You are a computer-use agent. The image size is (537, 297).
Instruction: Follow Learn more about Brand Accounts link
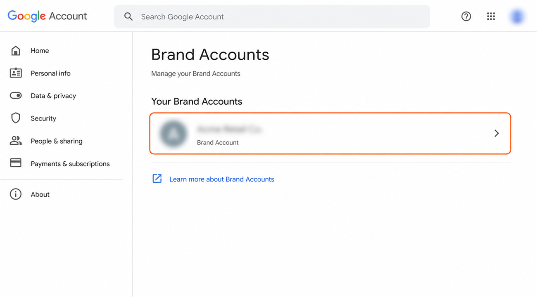(222, 179)
